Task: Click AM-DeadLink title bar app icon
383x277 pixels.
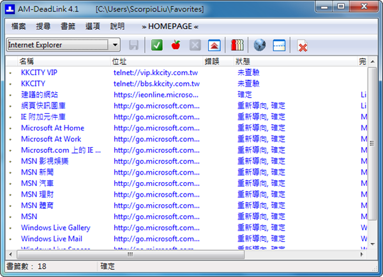Action: tap(10, 10)
